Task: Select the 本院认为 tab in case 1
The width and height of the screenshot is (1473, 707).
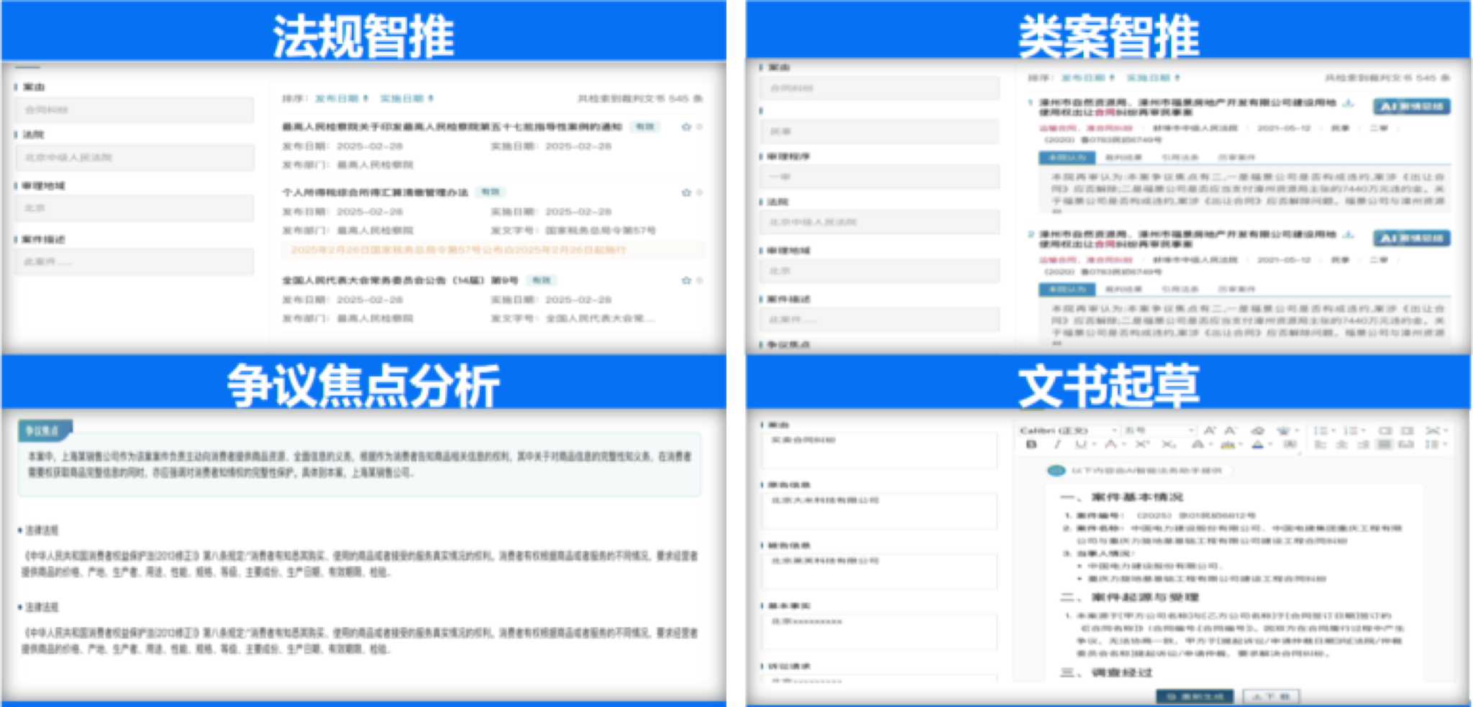Action: [1067, 157]
